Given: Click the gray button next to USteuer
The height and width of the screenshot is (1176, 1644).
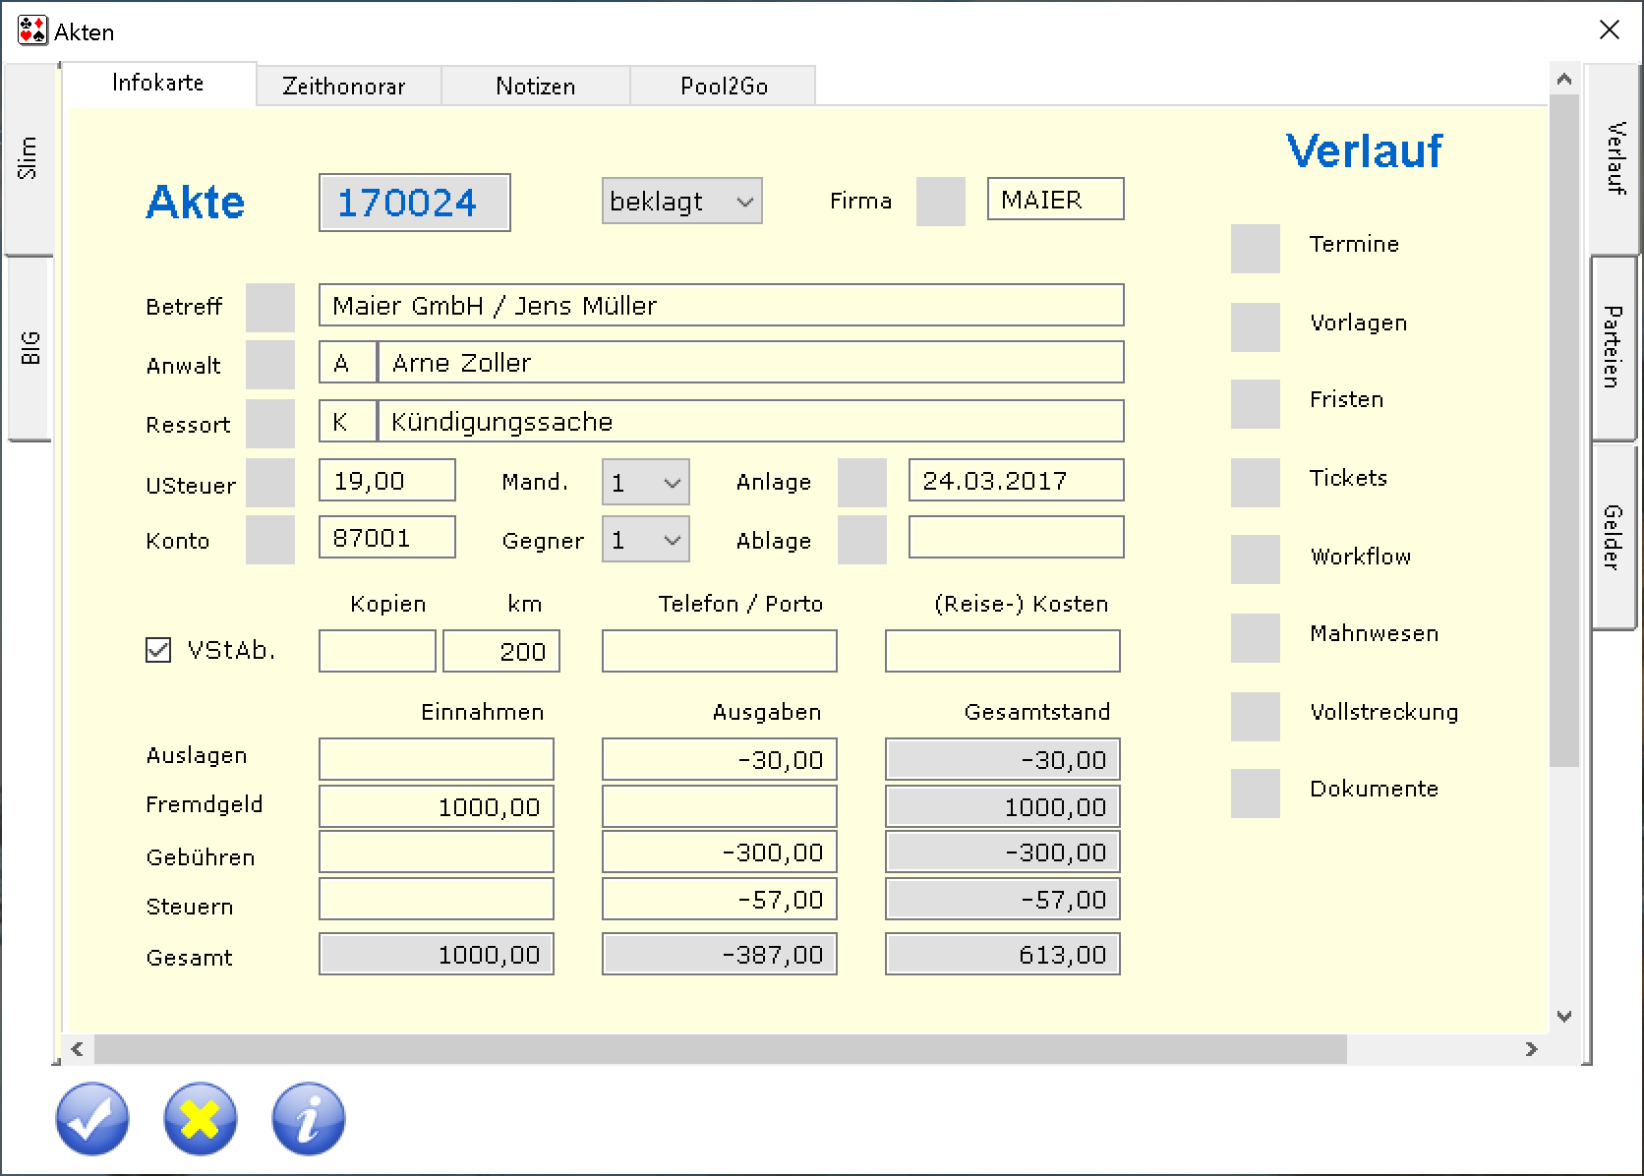Looking at the screenshot, I should point(270,483).
